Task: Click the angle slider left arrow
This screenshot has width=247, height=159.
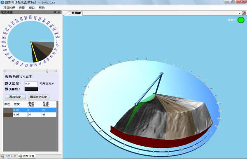Action: [5, 71]
